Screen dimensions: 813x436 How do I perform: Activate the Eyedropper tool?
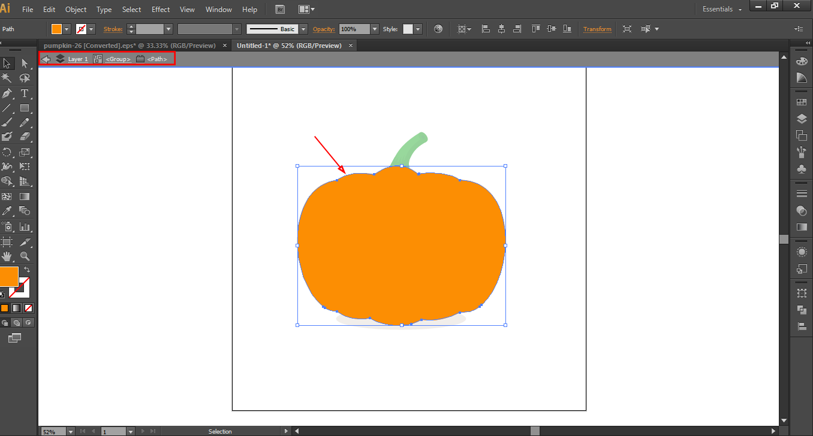point(7,211)
